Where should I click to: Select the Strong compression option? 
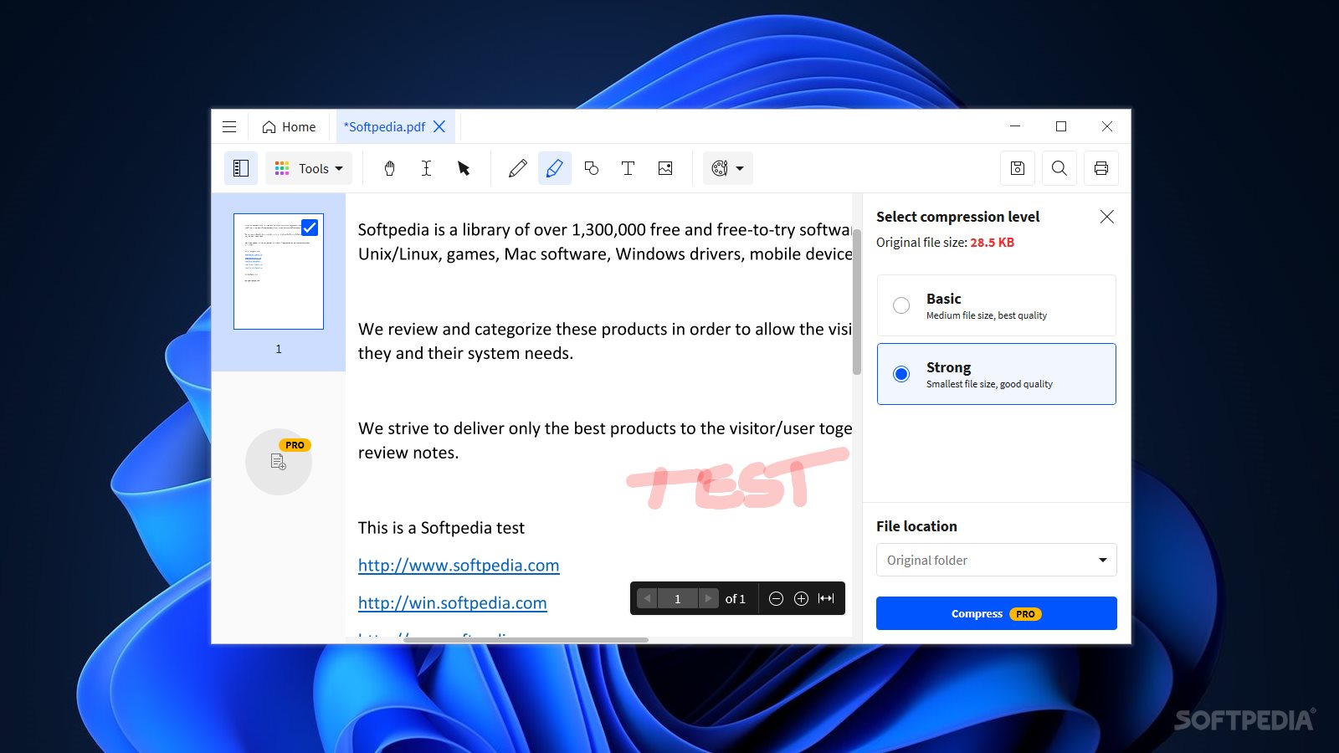point(997,374)
